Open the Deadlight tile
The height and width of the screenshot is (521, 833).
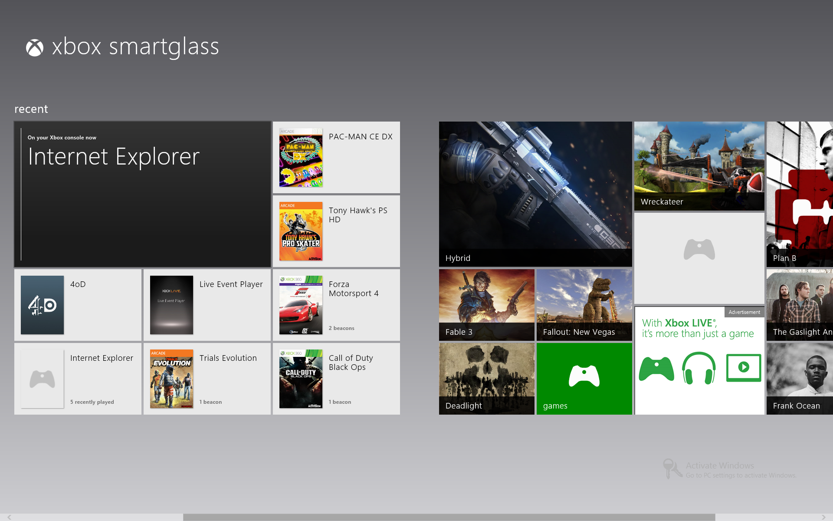click(486, 379)
